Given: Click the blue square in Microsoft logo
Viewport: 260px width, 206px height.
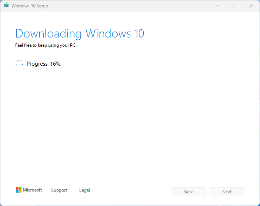Looking at the screenshot, I should [x=17, y=192].
